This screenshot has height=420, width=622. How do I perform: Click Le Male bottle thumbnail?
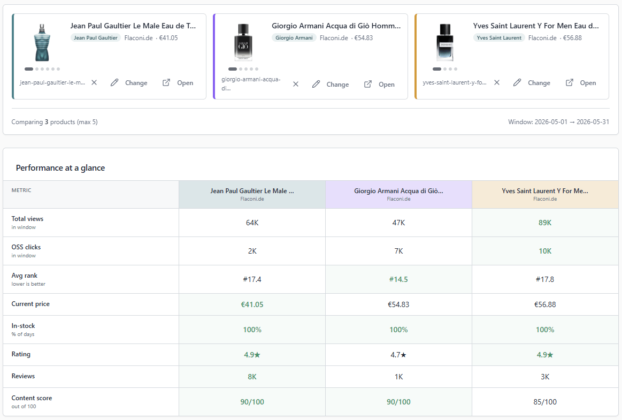click(42, 42)
